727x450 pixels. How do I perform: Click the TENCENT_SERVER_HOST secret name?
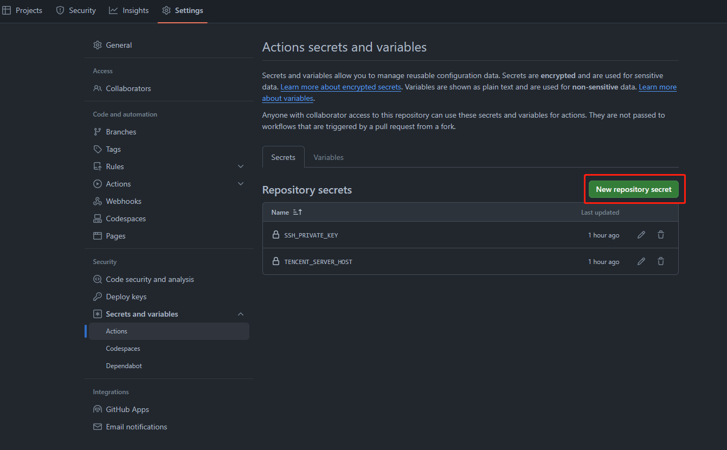pos(318,262)
